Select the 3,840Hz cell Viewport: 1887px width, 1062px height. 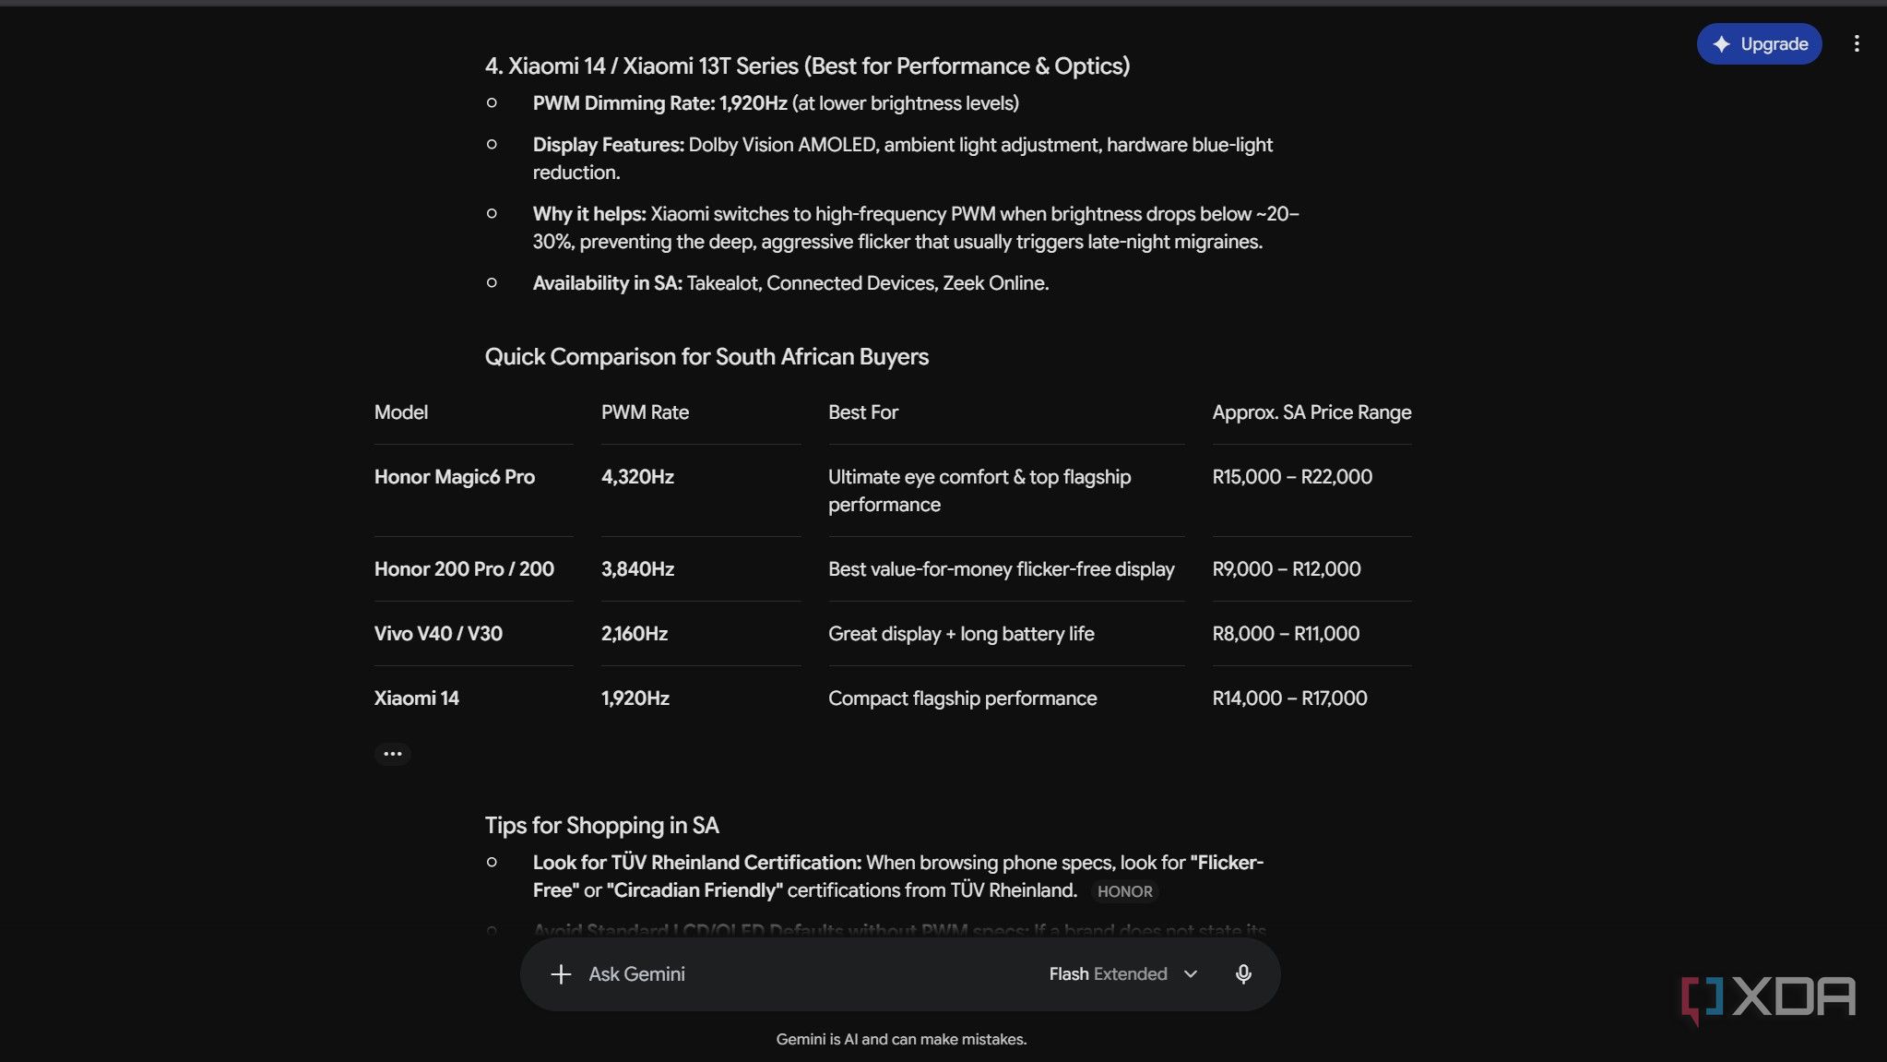(637, 569)
